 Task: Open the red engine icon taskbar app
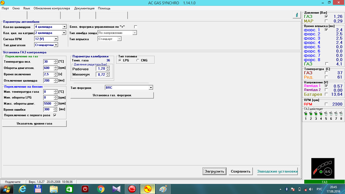[x=132, y=189]
